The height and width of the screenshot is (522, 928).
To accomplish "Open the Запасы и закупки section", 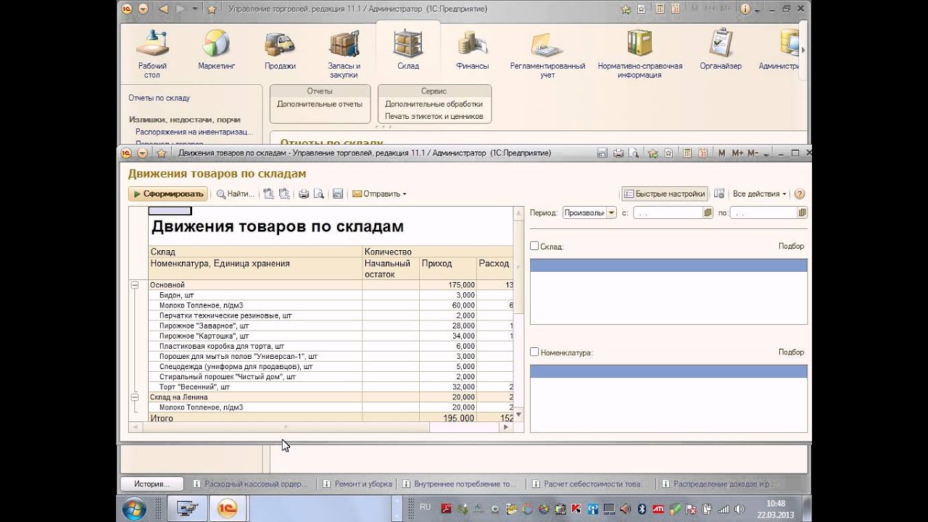I will pos(344,54).
